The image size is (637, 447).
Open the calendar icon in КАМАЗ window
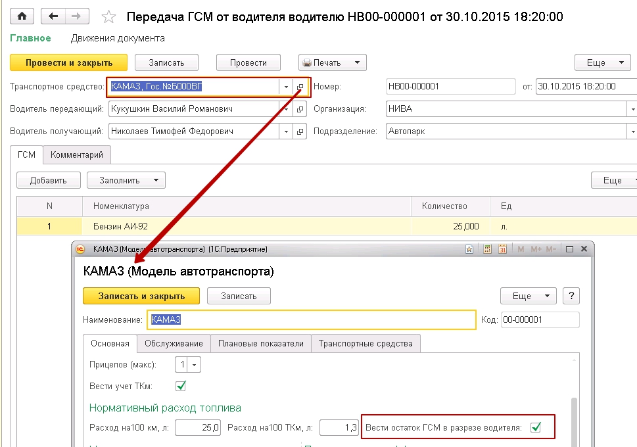[502, 249]
